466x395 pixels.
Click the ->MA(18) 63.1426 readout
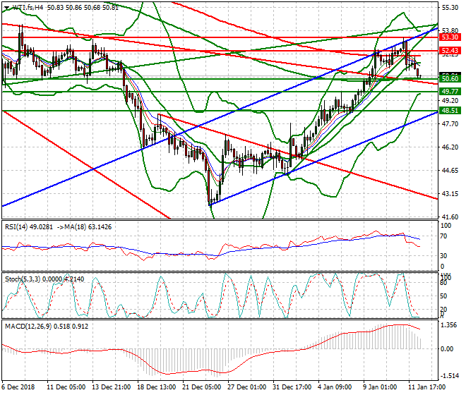point(84,227)
